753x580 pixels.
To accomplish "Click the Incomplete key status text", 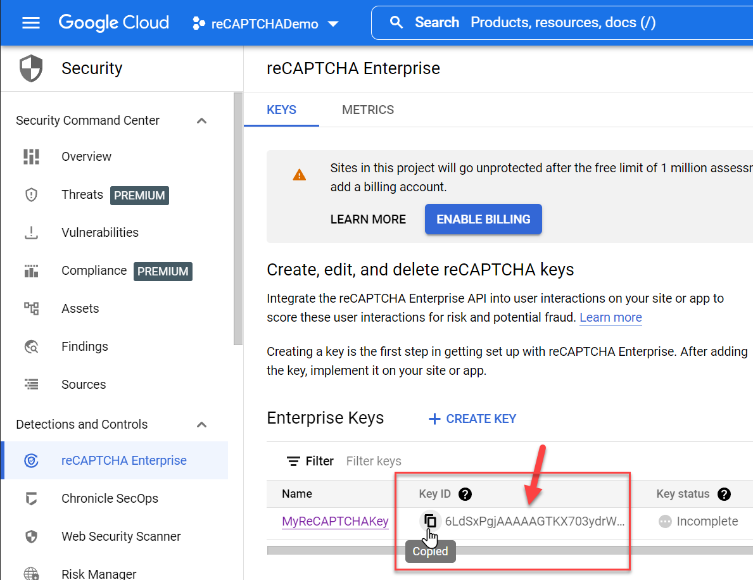I will [707, 521].
